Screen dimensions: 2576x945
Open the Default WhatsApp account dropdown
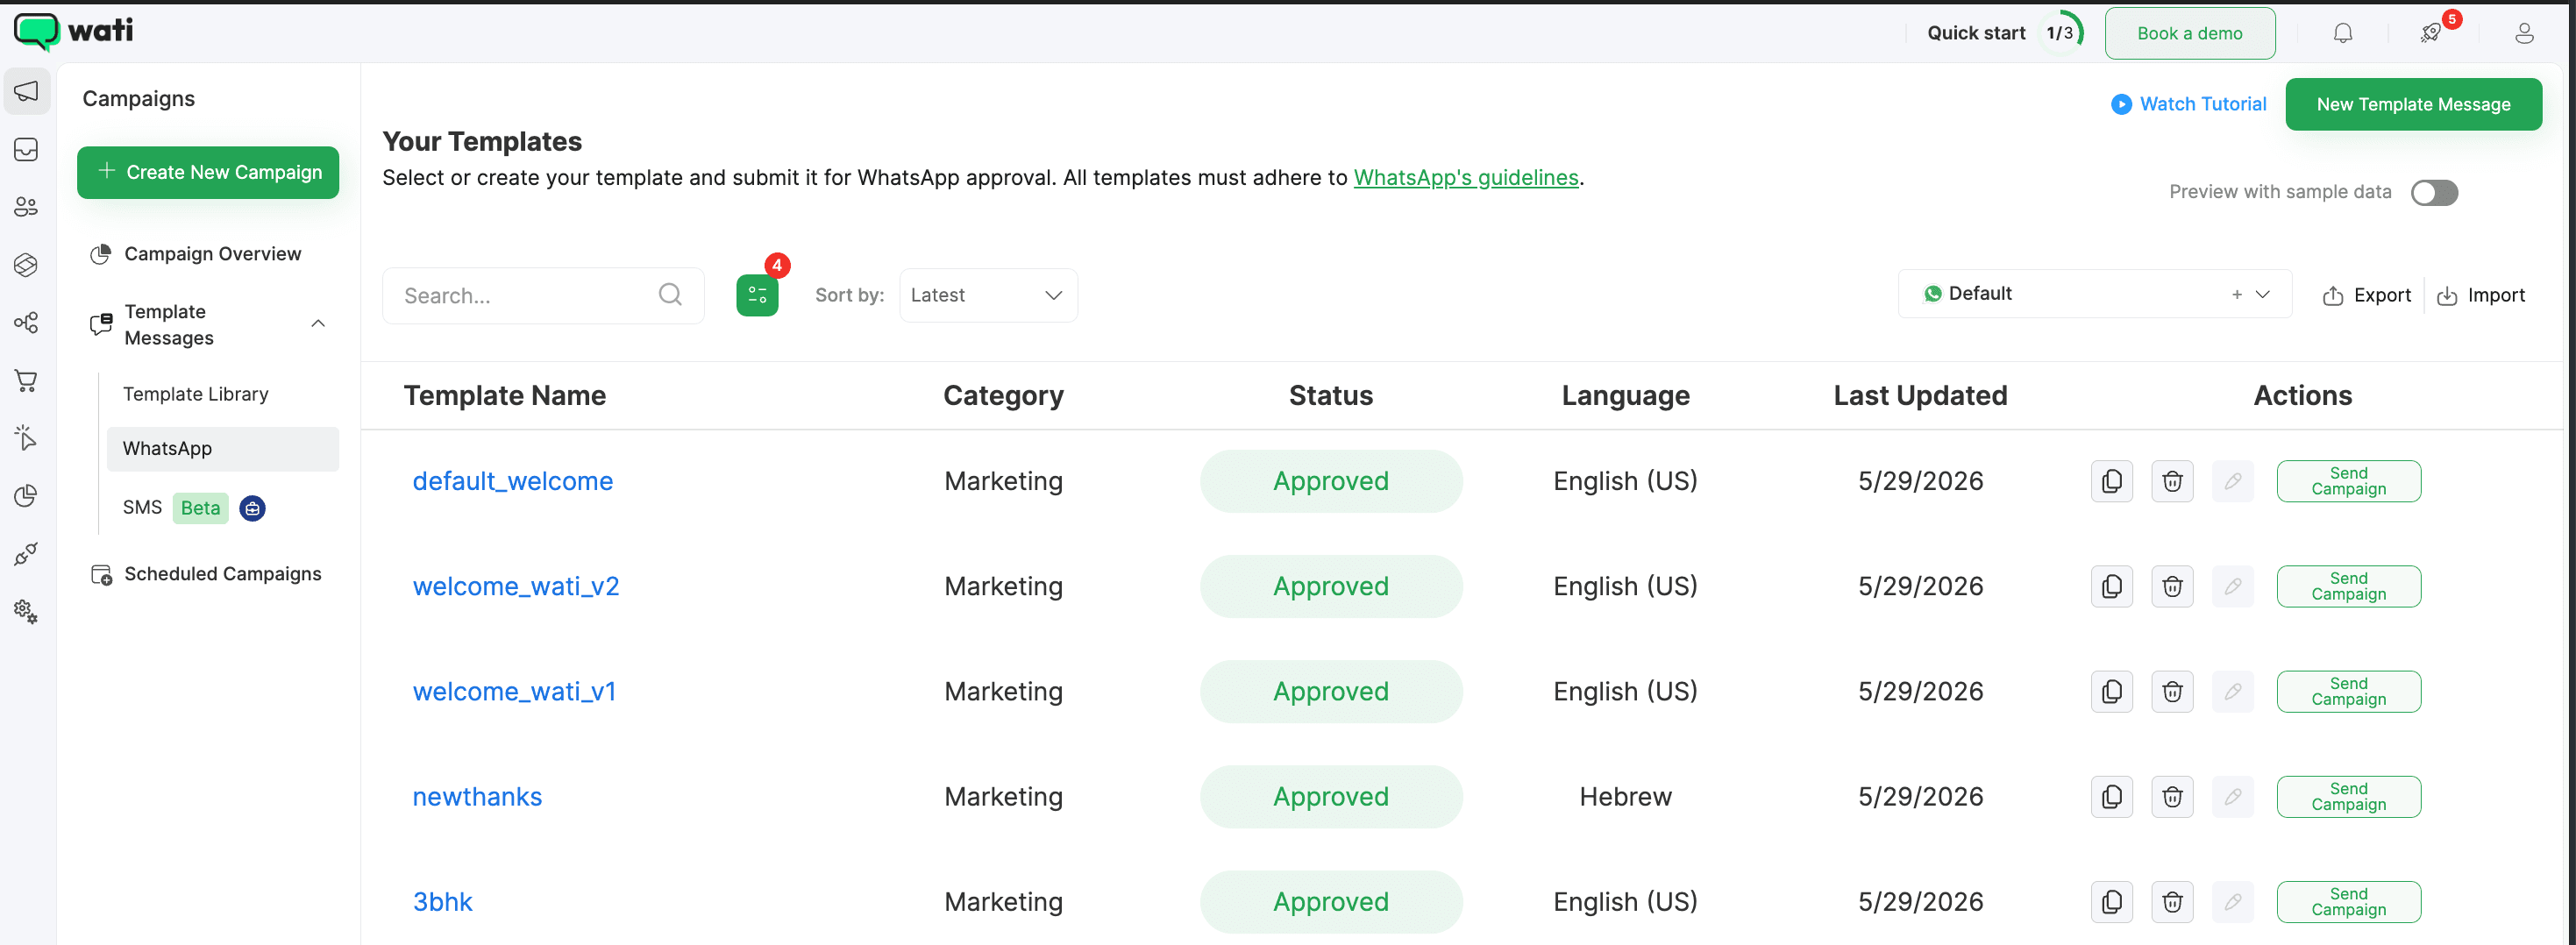(x=2094, y=294)
